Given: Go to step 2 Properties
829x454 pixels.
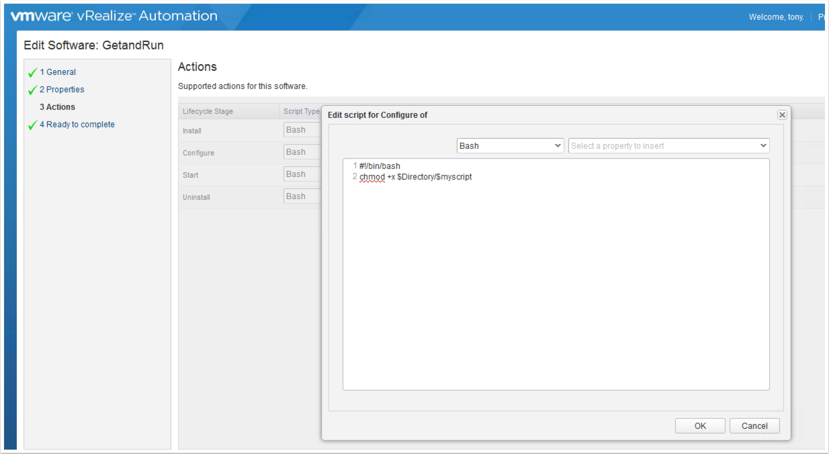Looking at the screenshot, I should 62,90.
